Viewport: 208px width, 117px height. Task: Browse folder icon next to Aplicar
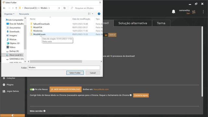[x=106, y=35]
